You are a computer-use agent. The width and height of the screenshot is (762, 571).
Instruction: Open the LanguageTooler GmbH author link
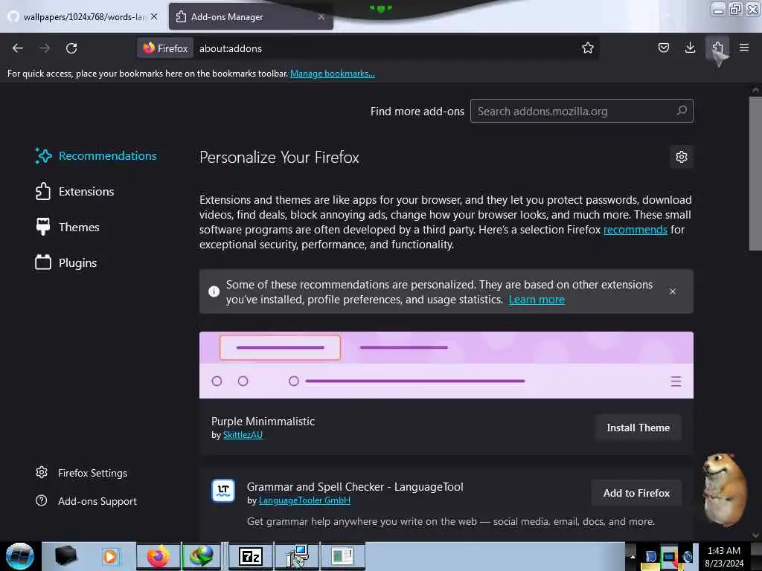click(x=304, y=500)
